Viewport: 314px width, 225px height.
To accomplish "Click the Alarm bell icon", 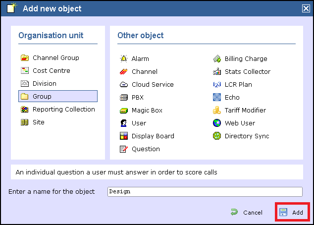I will click(123, 58).
